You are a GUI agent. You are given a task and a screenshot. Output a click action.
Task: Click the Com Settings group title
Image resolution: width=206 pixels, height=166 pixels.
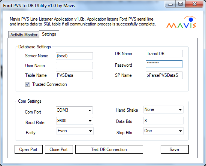point(30,101)
